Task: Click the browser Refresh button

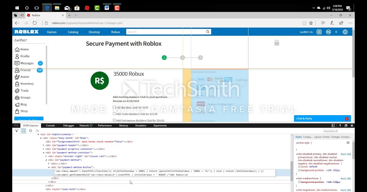Action: pyautogui.click(x=35, y=23)
